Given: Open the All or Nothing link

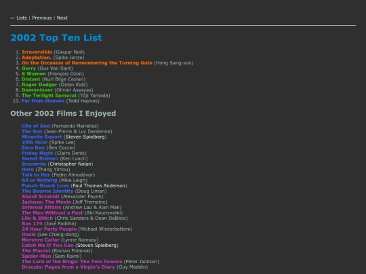Looking at the screenshot, I should [39, 180].
